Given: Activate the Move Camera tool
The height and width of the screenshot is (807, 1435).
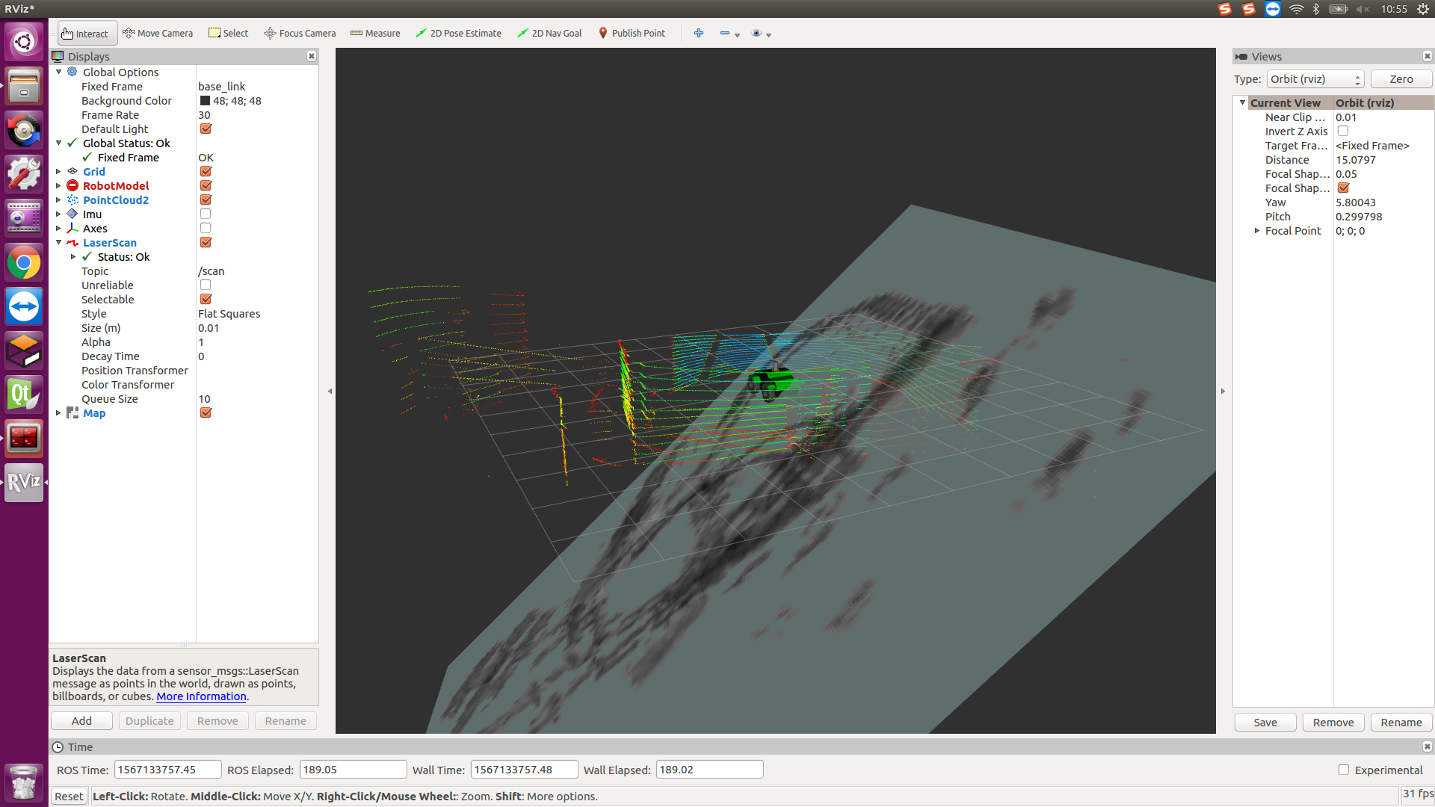Looking at the screenshot, I should coord(157,33).
